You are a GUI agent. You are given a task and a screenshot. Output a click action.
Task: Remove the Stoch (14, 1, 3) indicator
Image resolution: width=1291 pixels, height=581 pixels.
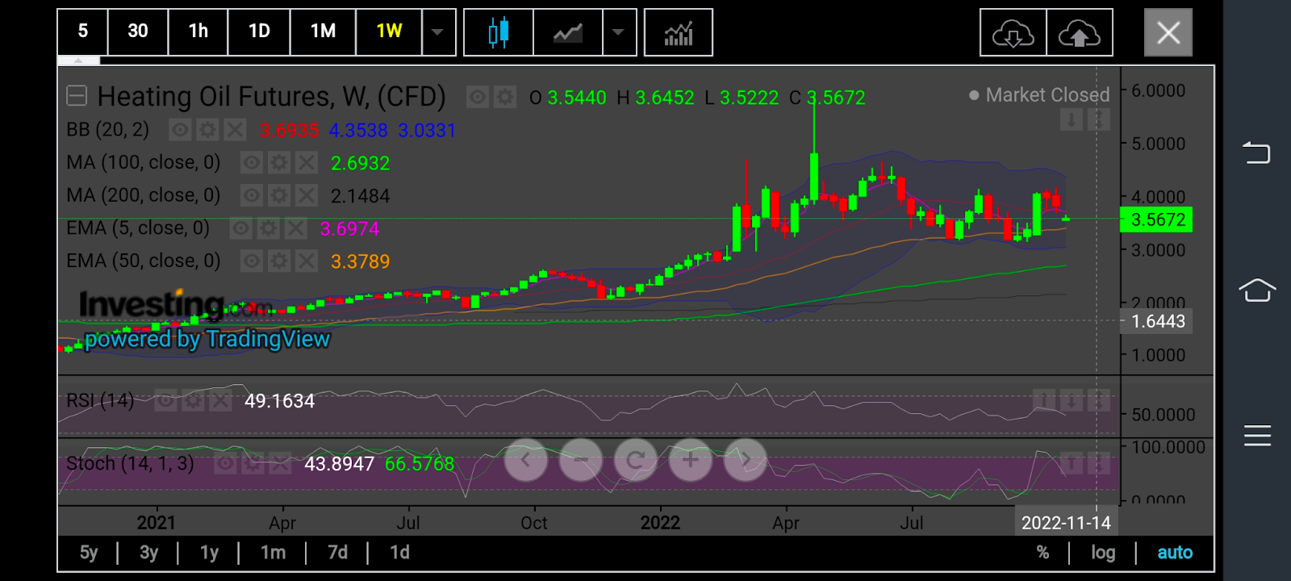click(x=279, y=463)
